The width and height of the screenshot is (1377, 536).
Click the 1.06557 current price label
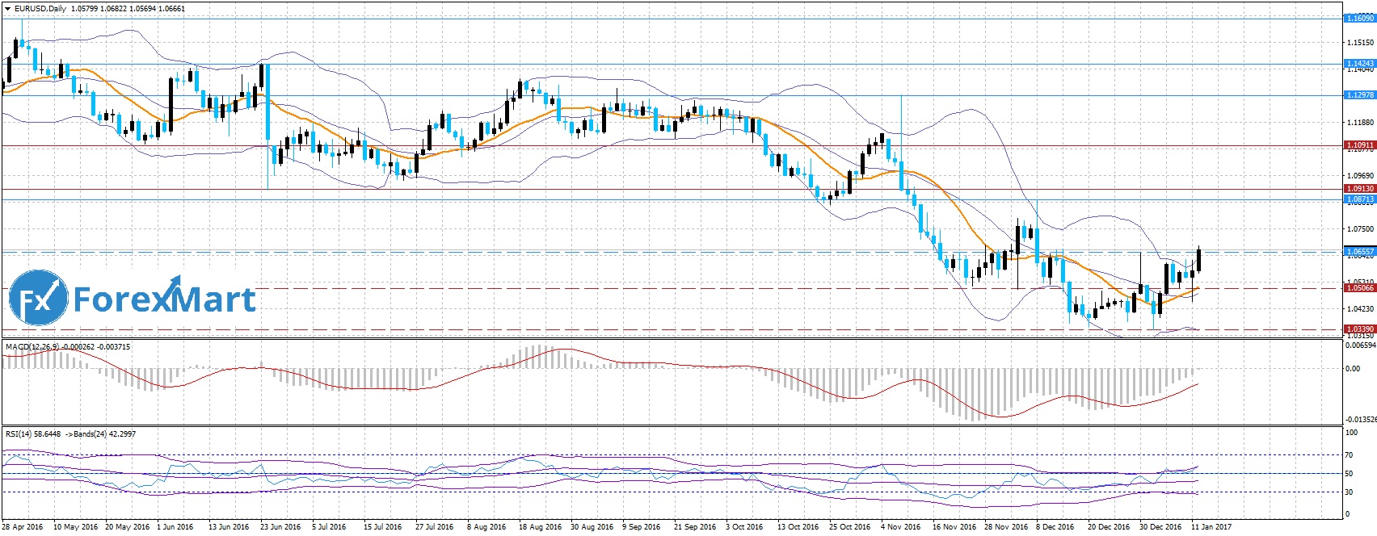coord(1359,252)
